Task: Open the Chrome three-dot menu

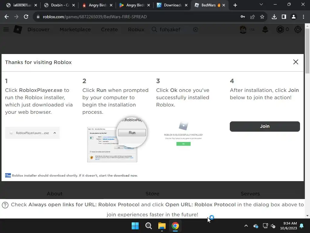Action: pos(303,17)
